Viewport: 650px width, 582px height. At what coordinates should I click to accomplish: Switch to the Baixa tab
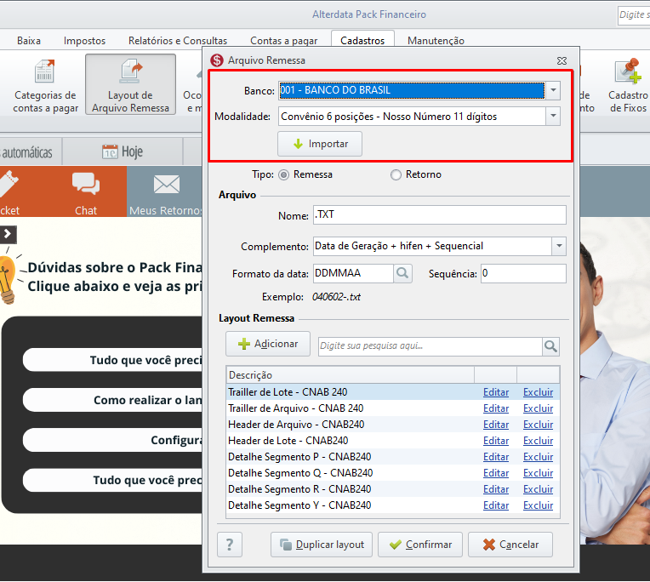tap(29, 41)
